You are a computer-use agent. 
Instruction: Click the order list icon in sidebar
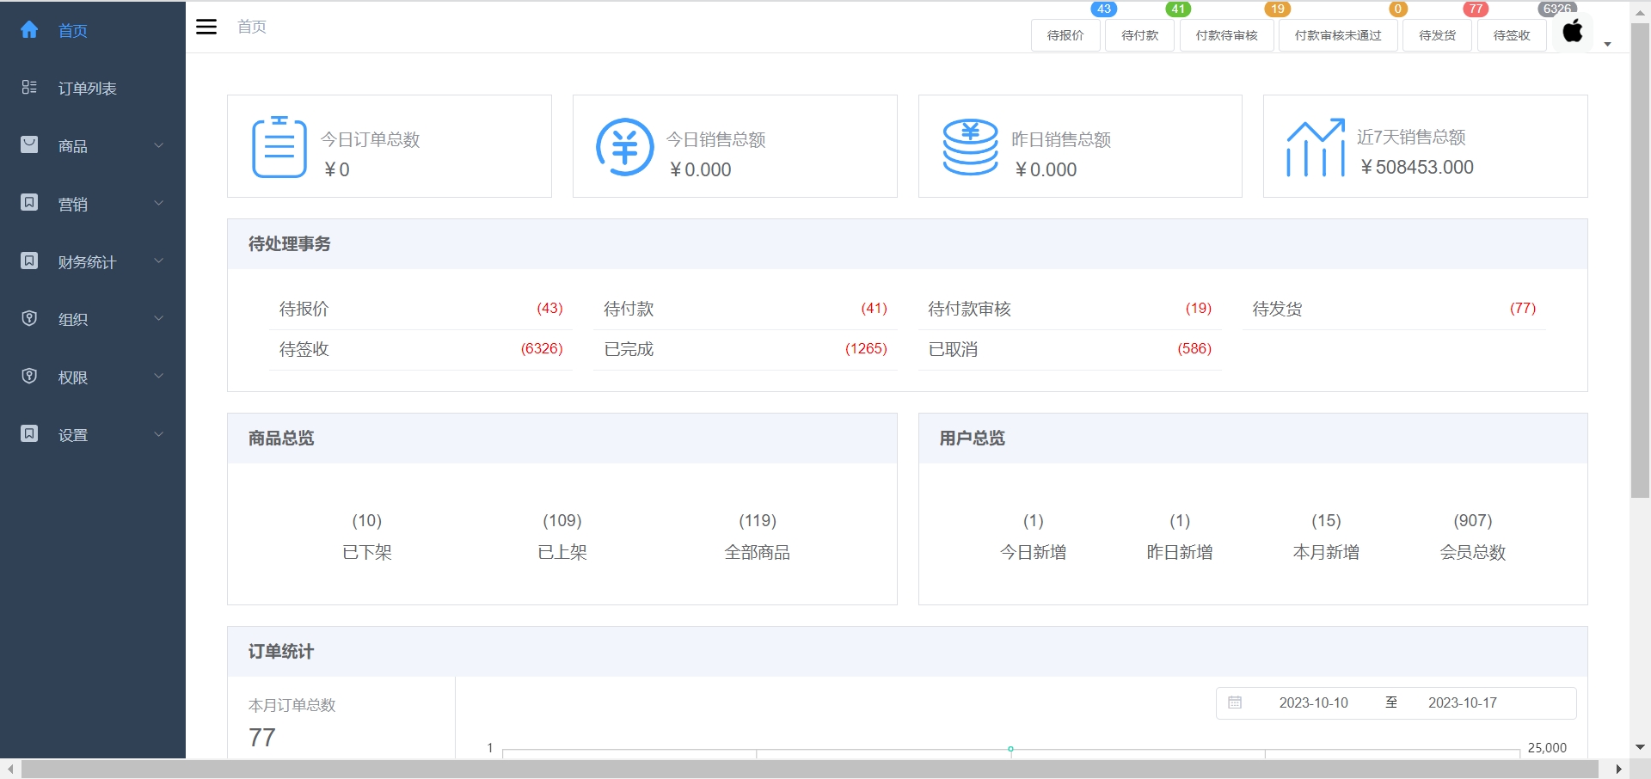(29, 88)
